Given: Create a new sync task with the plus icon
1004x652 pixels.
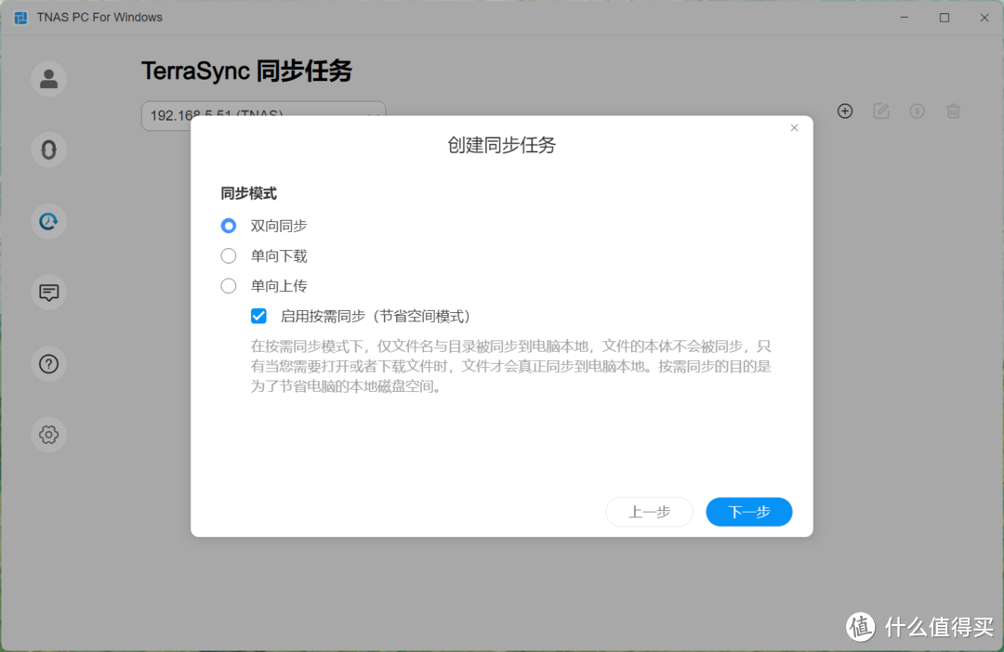Looking at the screenshot, I should click(x=845, y=111).
